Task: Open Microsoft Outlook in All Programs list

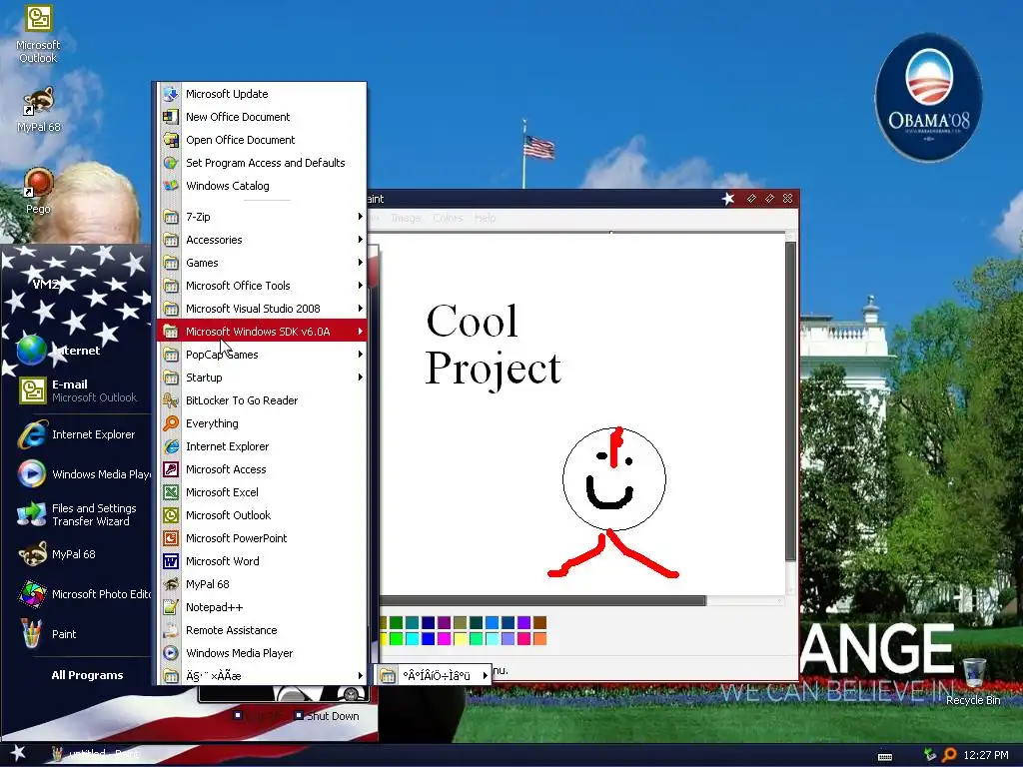Action: [x=261, y=515]
